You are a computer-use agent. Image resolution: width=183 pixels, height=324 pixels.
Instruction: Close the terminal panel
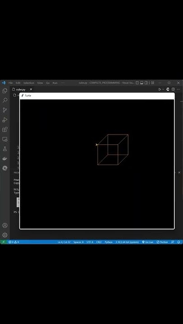click(179, 172)
